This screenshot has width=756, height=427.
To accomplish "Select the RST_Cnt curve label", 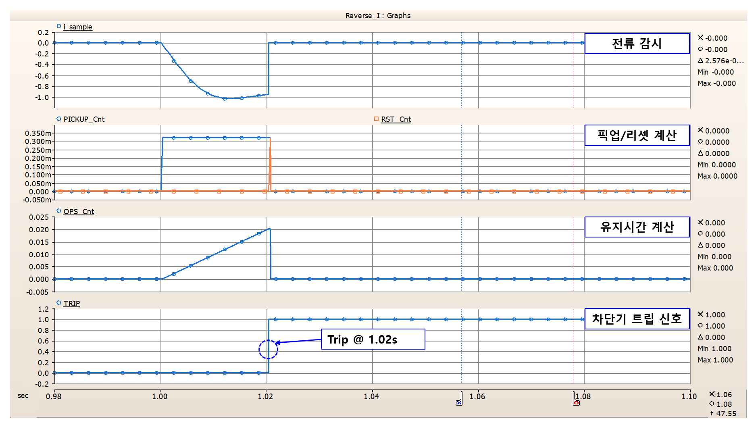I will point(396,119).
